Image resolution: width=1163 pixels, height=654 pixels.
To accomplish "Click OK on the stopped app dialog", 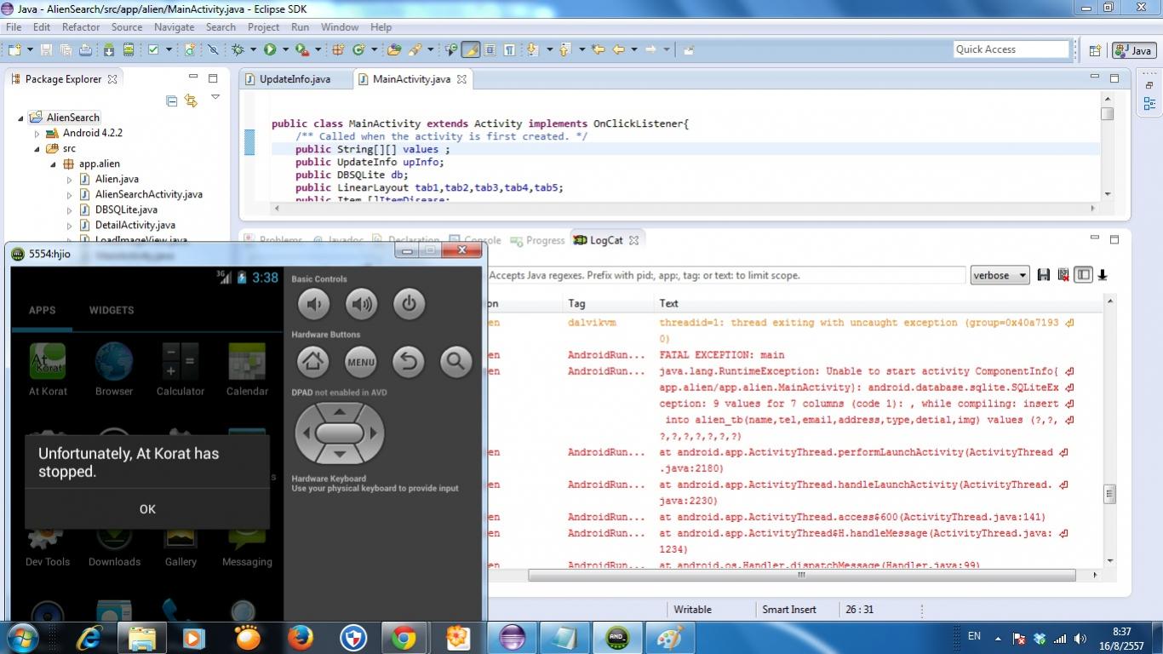I will [x=147, y=508].
